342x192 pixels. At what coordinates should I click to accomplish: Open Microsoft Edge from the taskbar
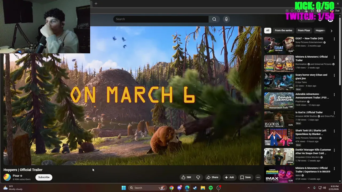point(187,188)
